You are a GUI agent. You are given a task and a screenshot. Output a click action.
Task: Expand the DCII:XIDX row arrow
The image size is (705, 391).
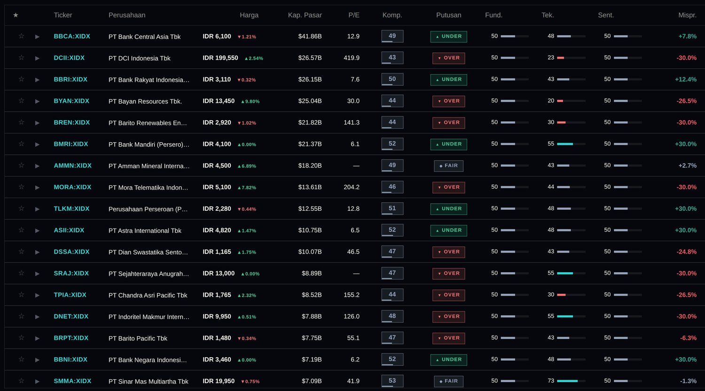pyautogui.click(x=37, y=58)
